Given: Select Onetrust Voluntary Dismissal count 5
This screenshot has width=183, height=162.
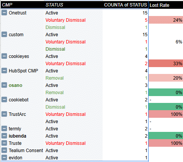Looking at the screenshot, I should [126, 20].
